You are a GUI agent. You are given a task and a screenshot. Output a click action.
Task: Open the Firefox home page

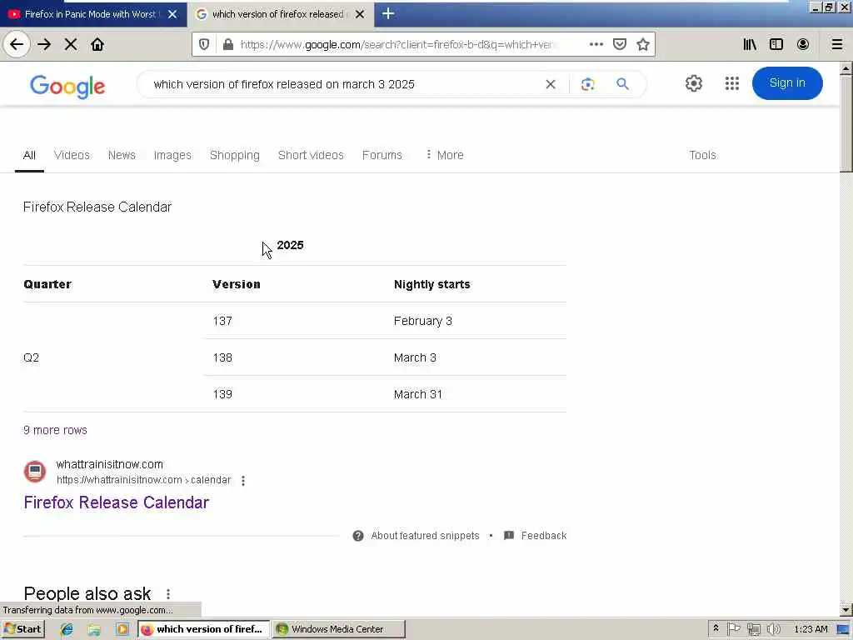click(97, 44)
